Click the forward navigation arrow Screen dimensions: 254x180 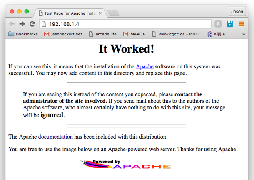tap(22, 24)
